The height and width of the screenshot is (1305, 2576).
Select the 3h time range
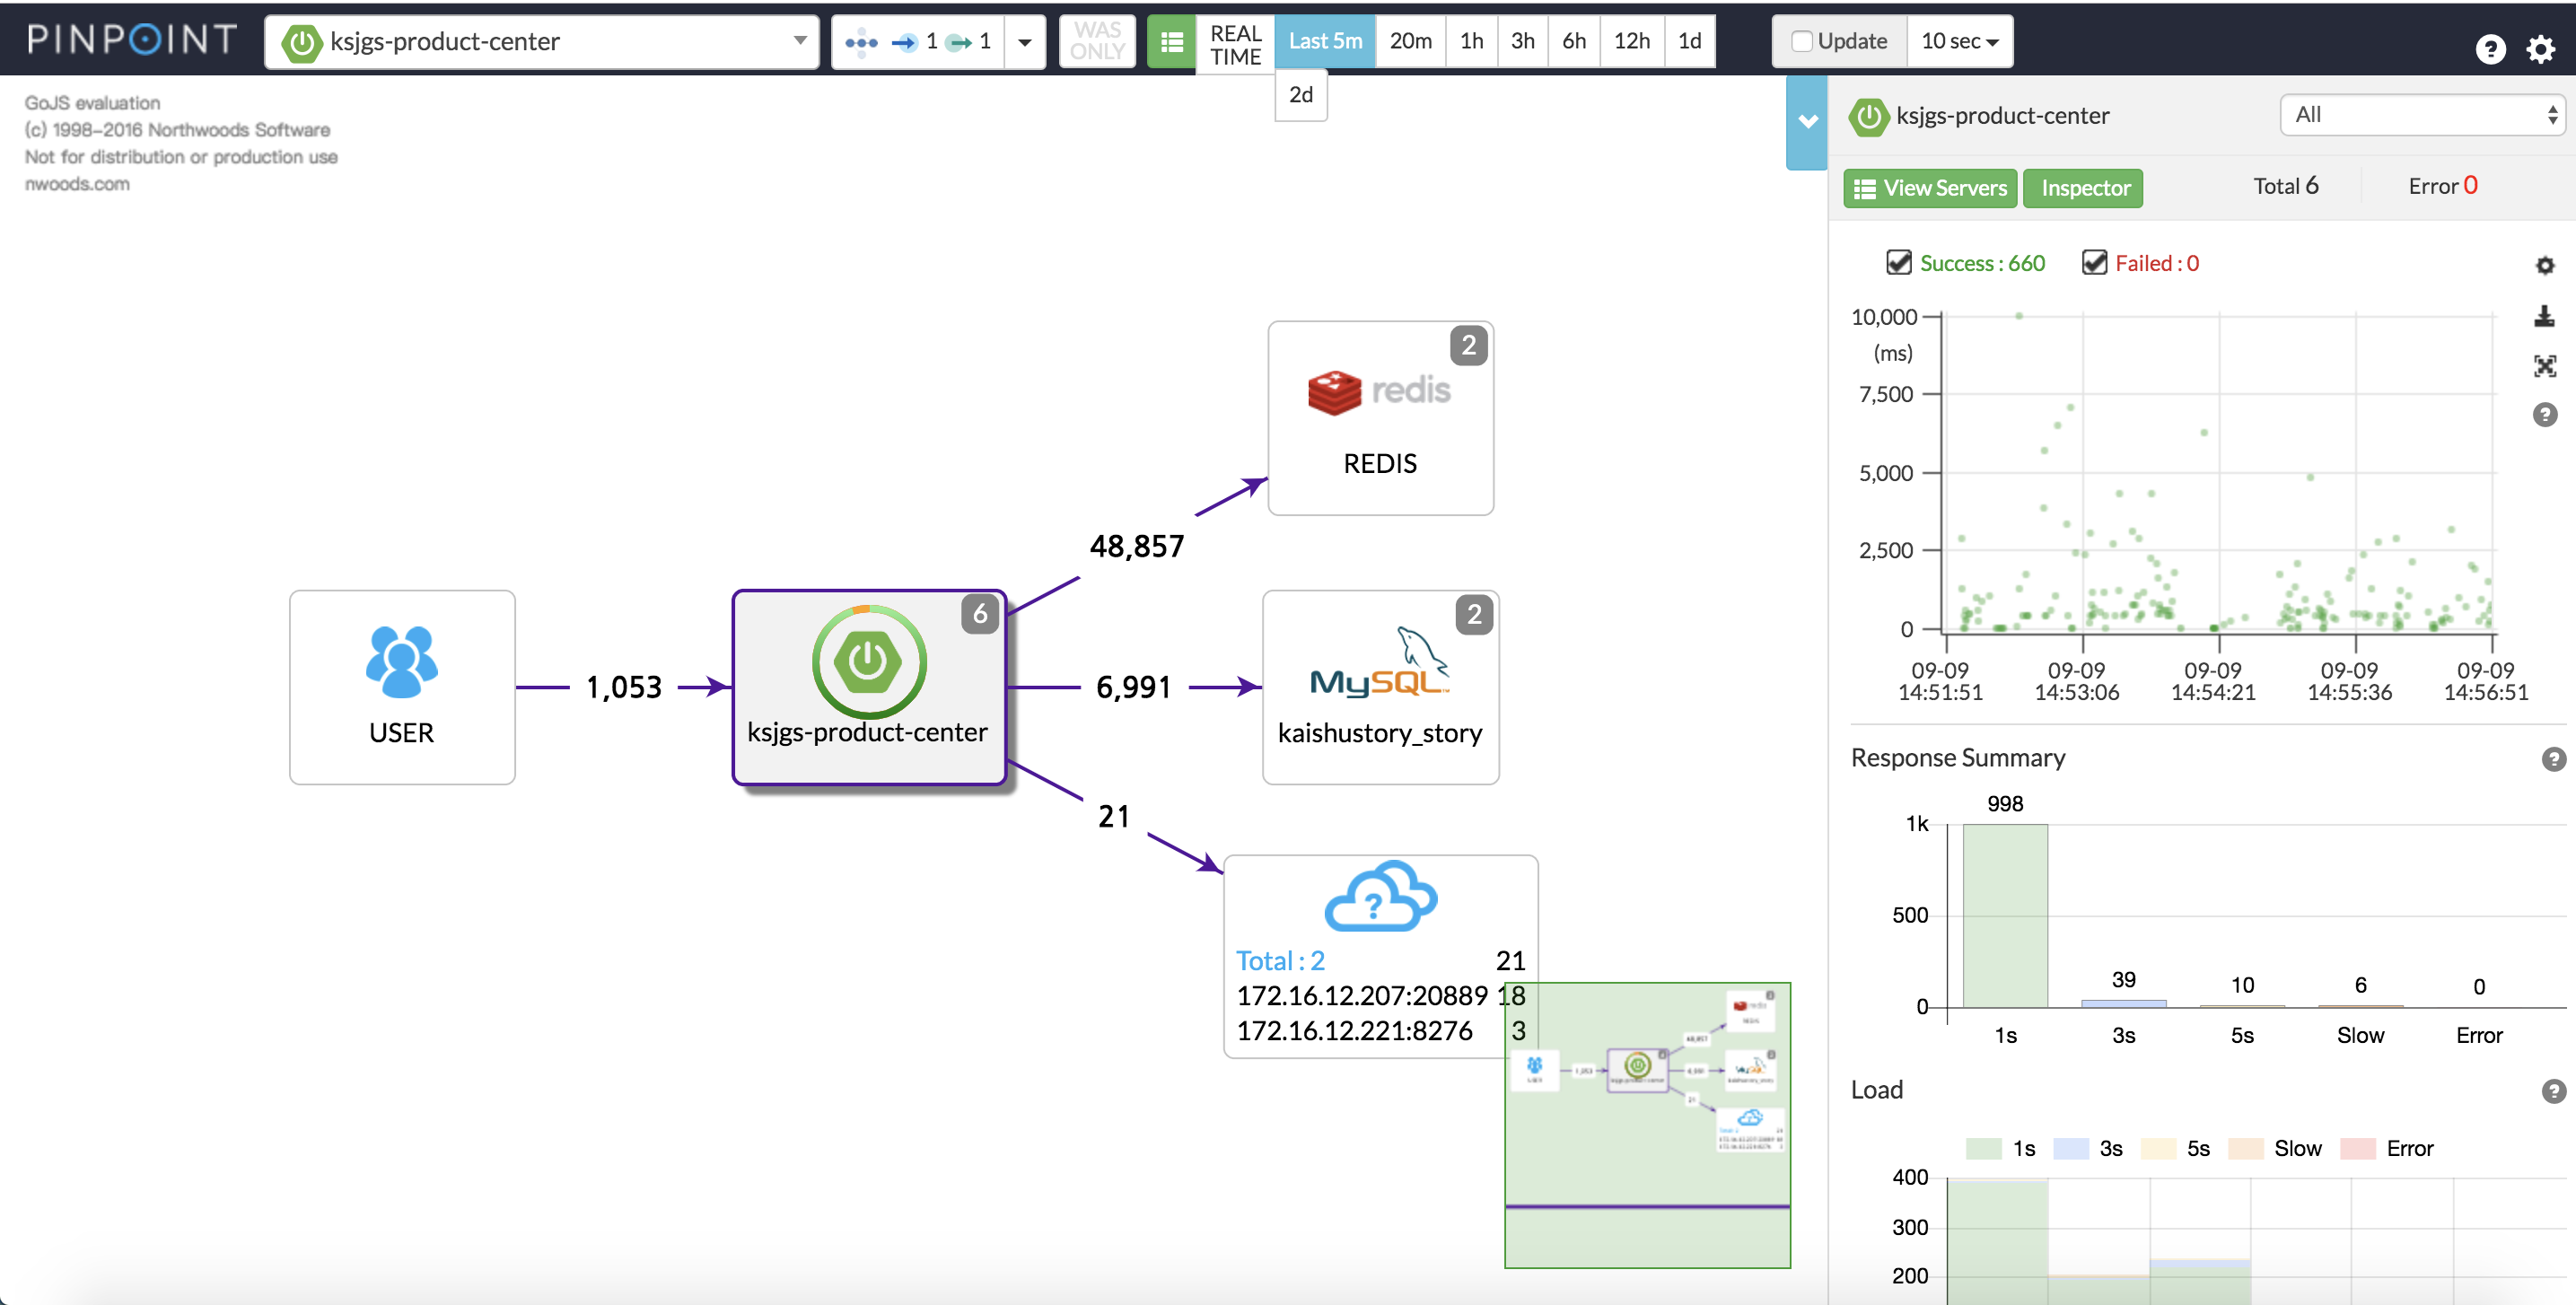[1522, 41]
